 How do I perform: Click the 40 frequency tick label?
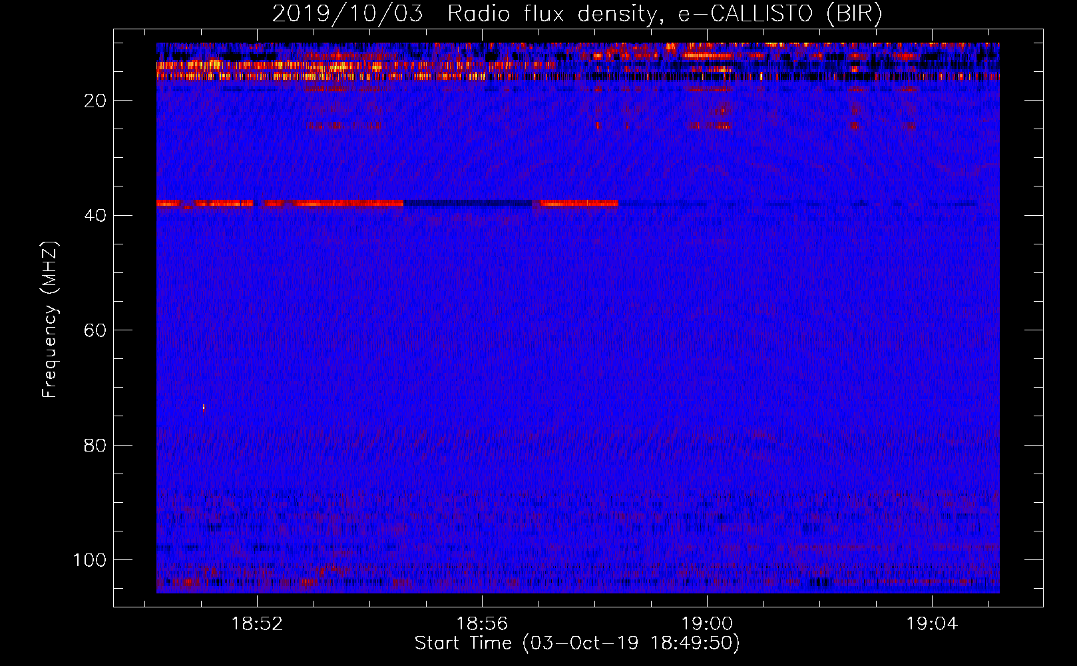(96, 216)
